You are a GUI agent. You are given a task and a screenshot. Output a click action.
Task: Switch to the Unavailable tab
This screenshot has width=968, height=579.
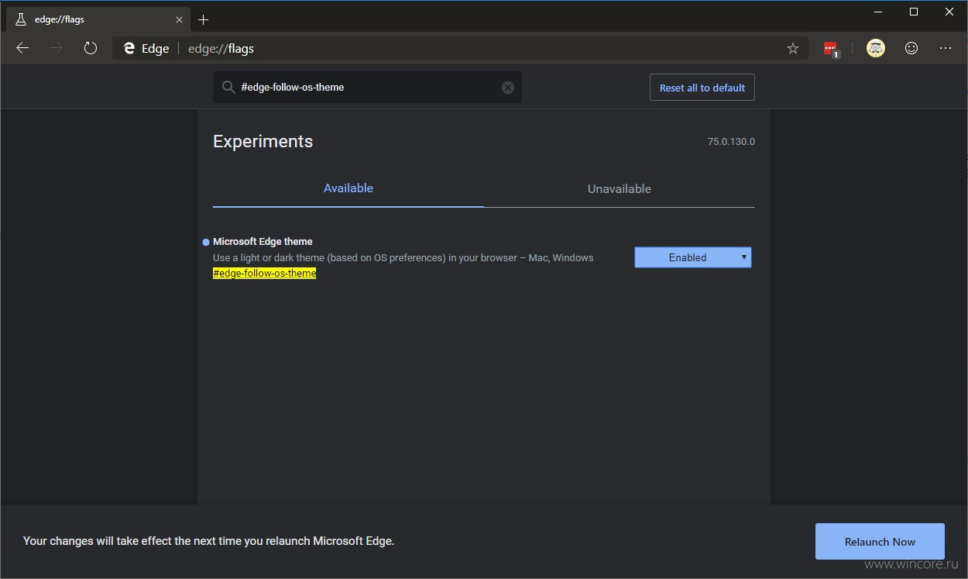click(620, 188)
